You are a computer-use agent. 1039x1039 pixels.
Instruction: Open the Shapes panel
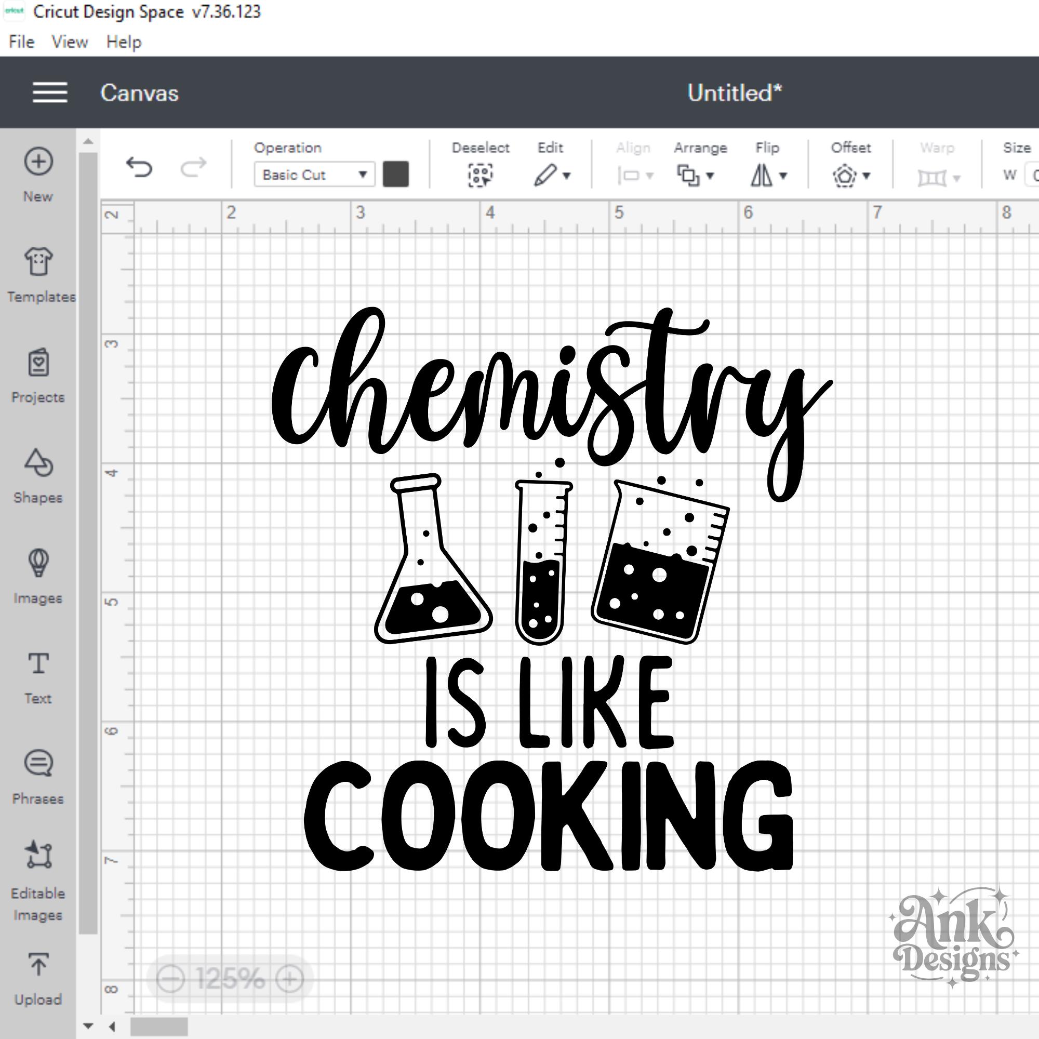38,475
